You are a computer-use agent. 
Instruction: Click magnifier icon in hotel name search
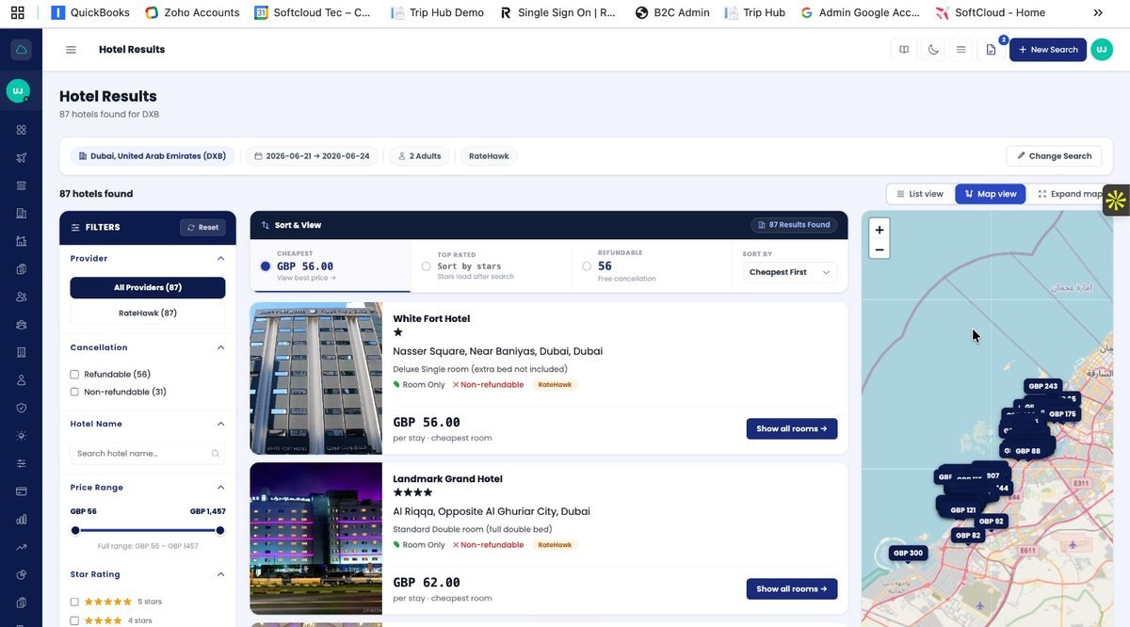coord(215,454)
